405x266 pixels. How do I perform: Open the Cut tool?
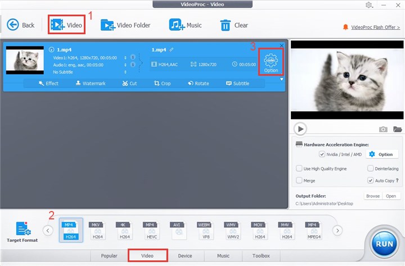tap(129, 83)
